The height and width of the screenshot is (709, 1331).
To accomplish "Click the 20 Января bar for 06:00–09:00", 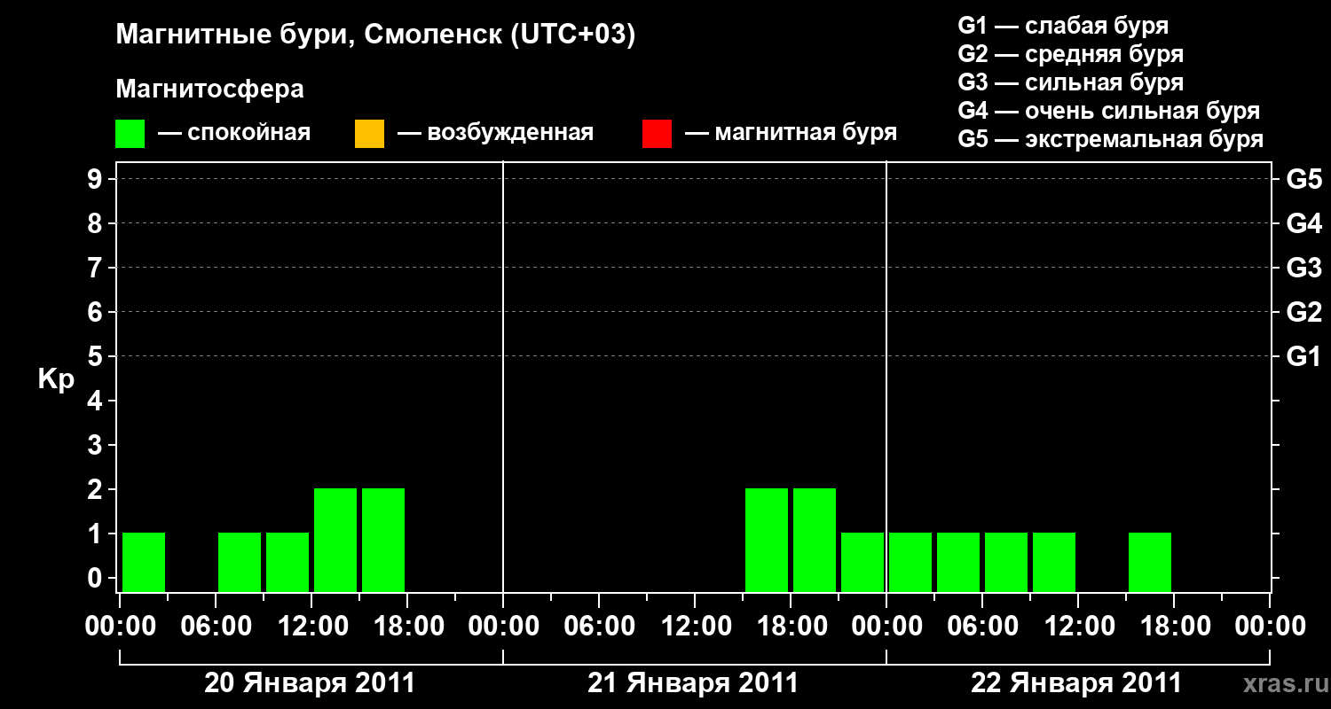I will coord(240,562).
